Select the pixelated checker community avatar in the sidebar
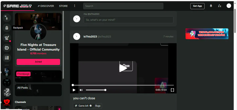 7,92
